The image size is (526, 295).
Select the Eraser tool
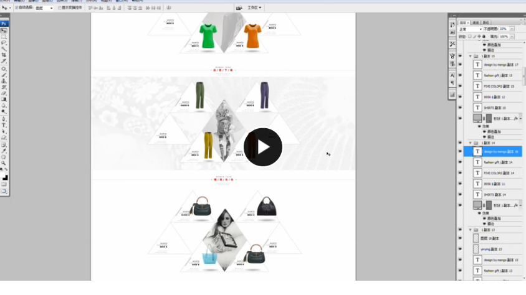[4, 93]
